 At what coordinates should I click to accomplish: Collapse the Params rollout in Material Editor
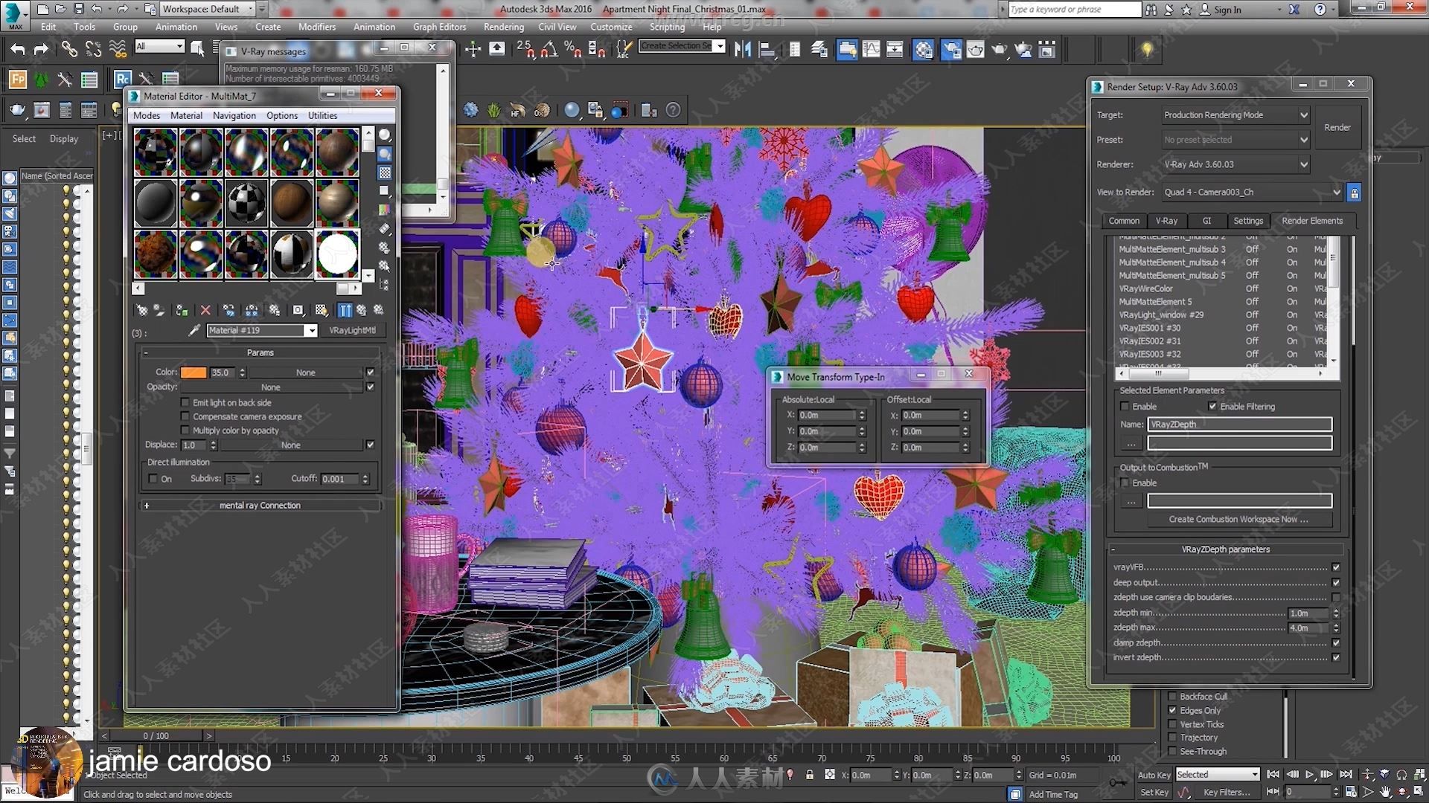[x=260, y=352]
